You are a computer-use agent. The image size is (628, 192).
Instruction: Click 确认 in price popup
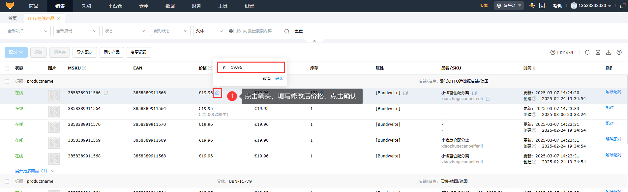click(x=279, y=79)
